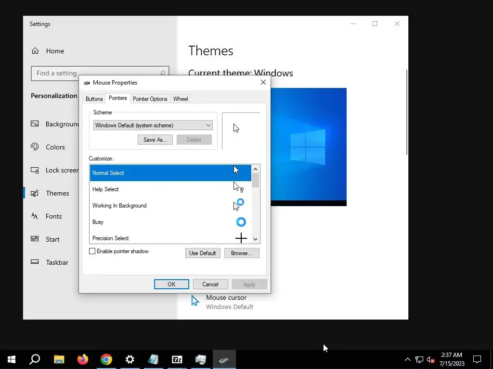Click pointer list scroll up arrow
Image resolution: width=493 pixels, height=369 pixels.
255,169
